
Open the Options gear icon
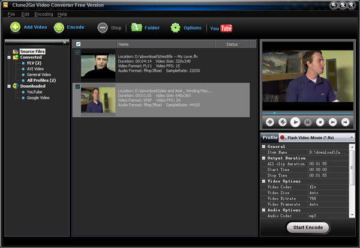tap(175, 28)
